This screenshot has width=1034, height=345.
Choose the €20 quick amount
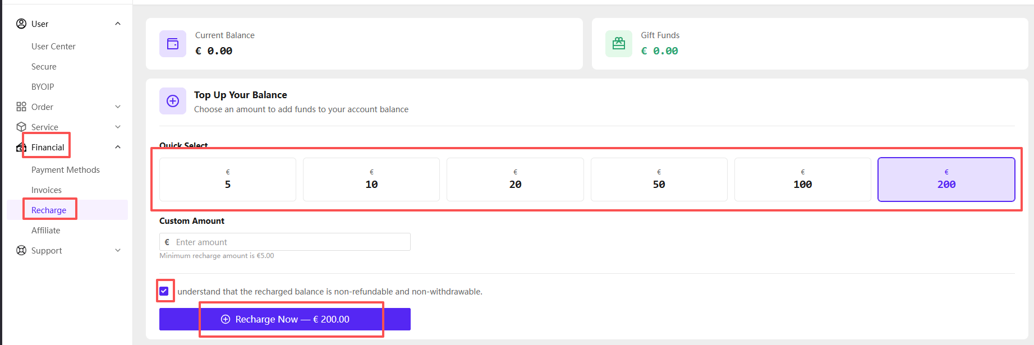pyautogui.click(x=515, y=180)
